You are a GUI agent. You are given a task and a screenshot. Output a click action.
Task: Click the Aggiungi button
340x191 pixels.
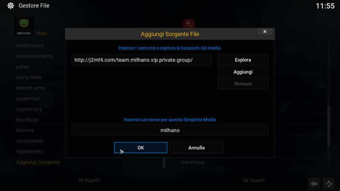pyautogui.click(x=243, y=72)
